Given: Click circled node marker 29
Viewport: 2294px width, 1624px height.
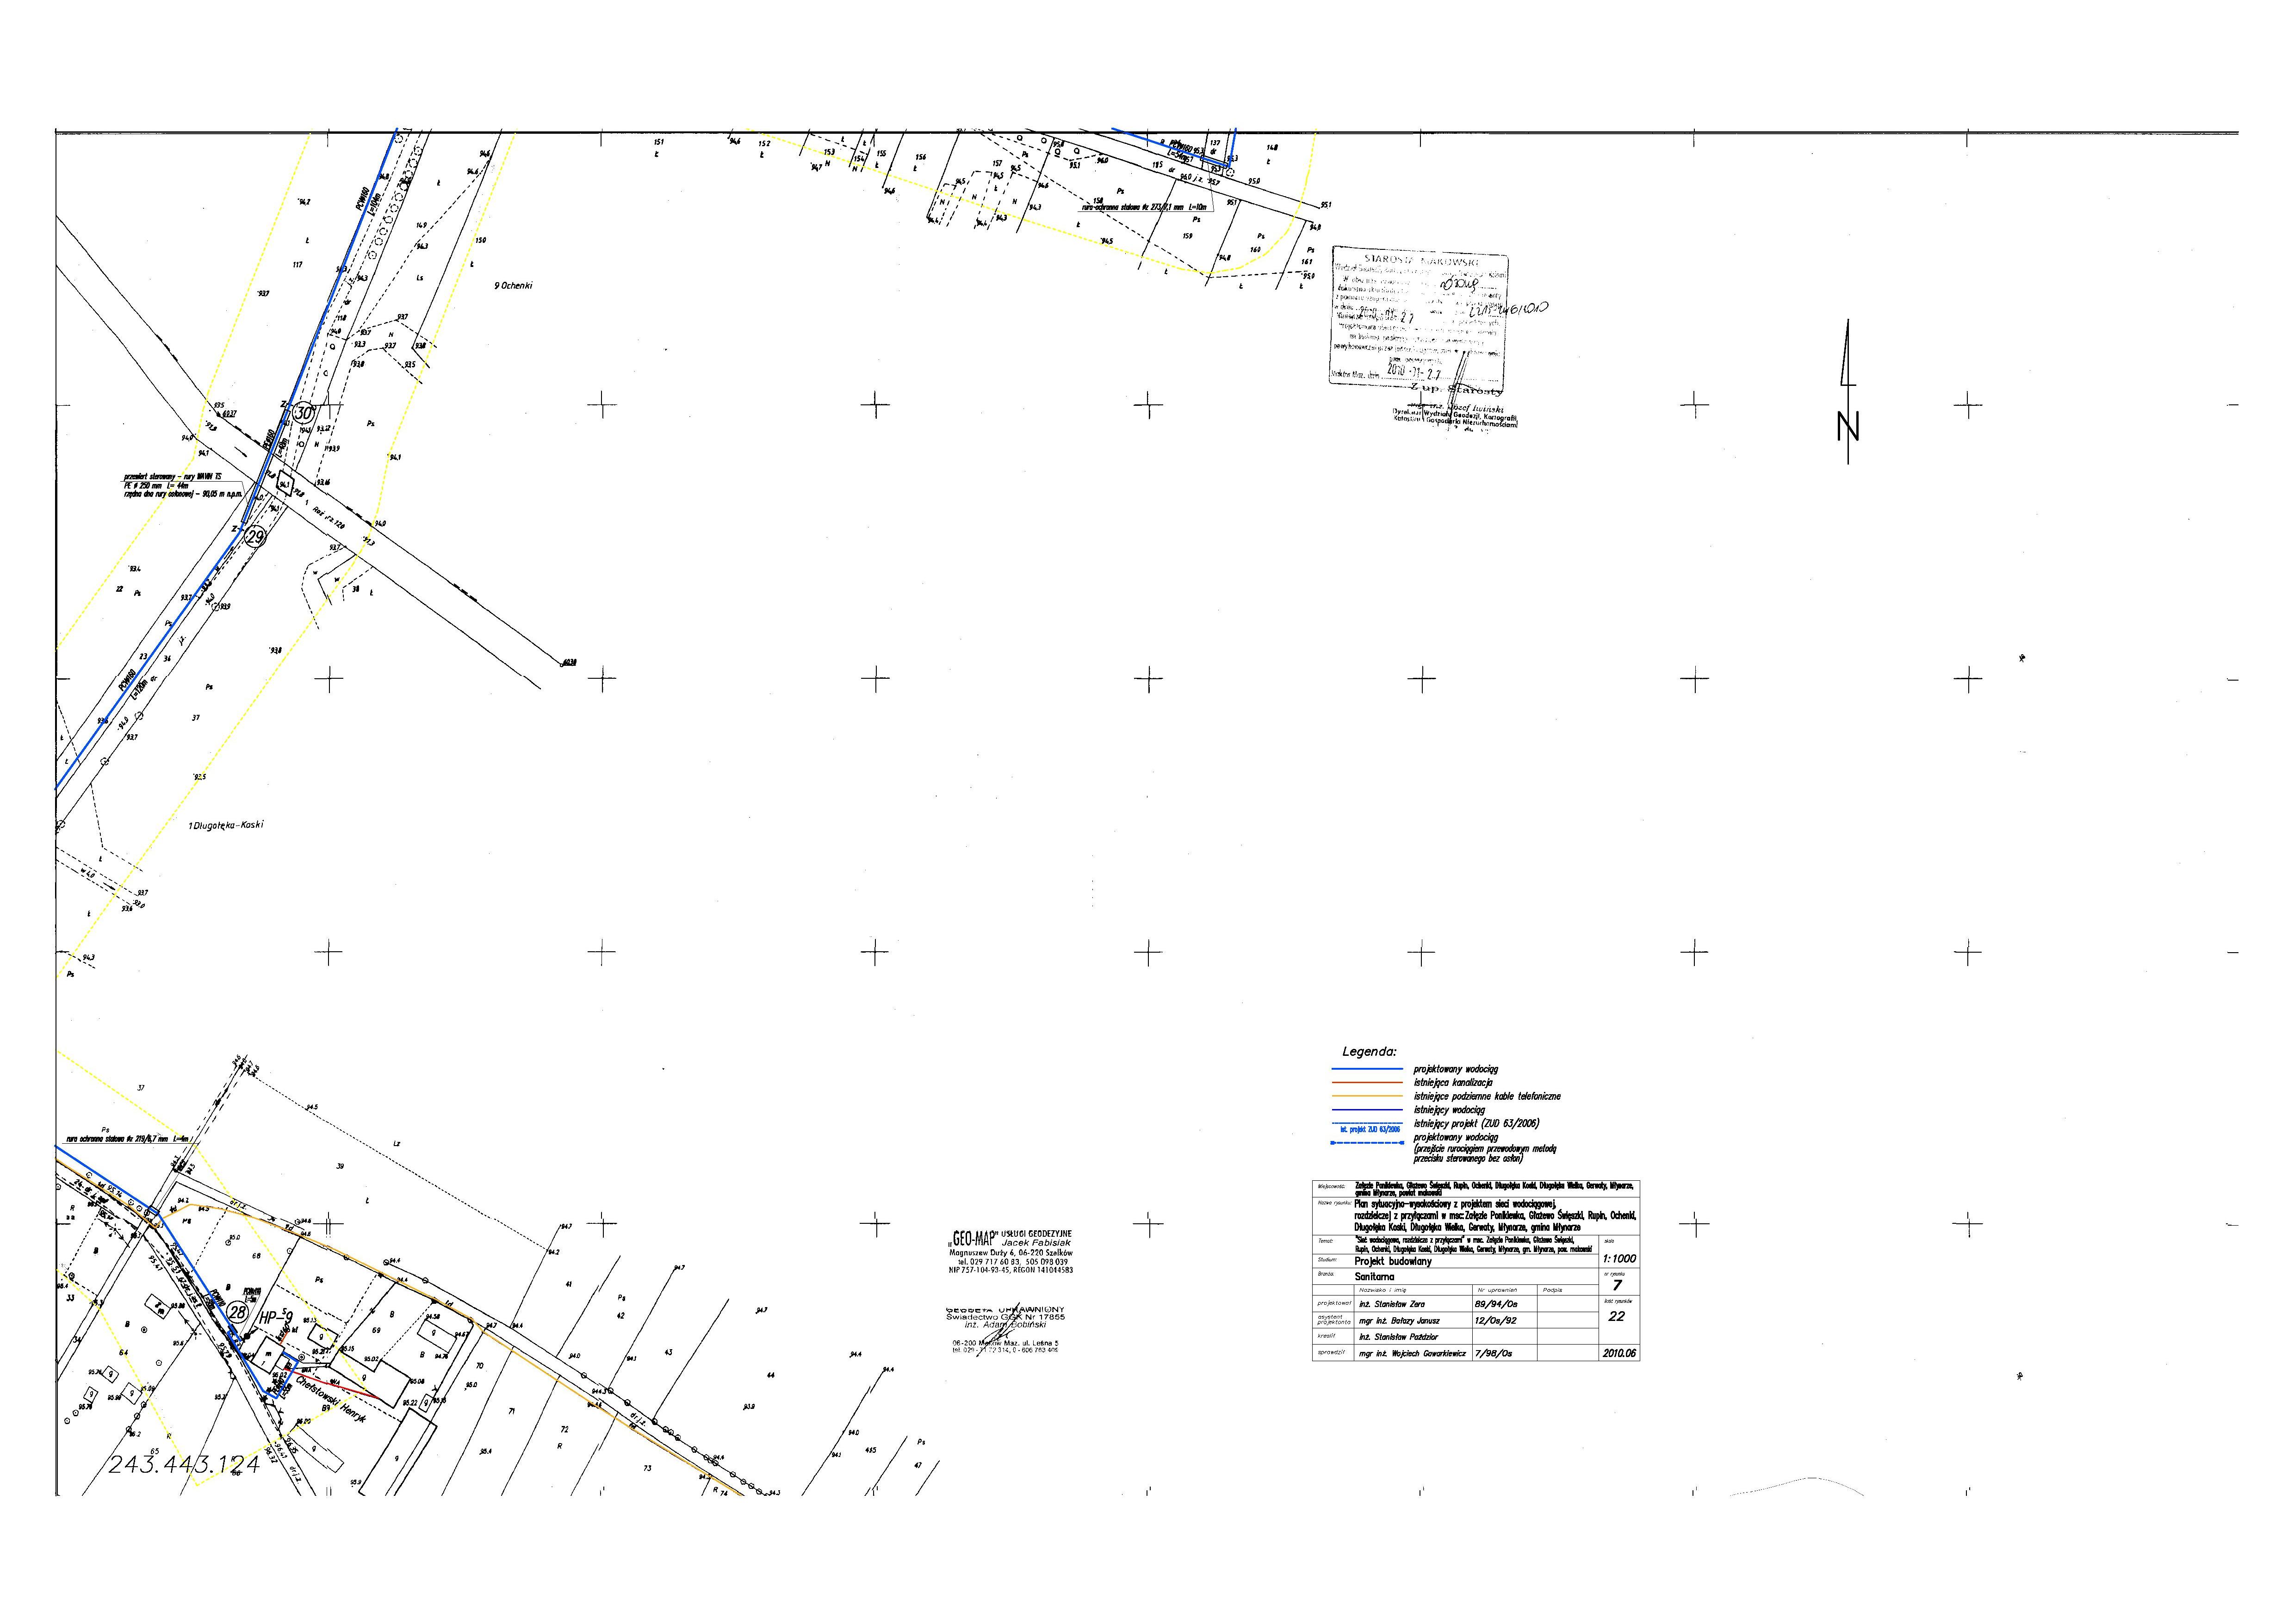Looking at the screenshot, I should 256,537.
